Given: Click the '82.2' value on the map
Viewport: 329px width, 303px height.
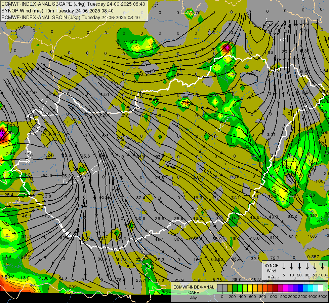Looking at the screenshot, I should [x=292, y=216].
